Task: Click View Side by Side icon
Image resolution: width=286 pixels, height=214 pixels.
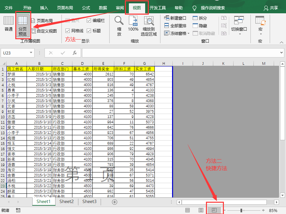Action: tap(224, 18)
